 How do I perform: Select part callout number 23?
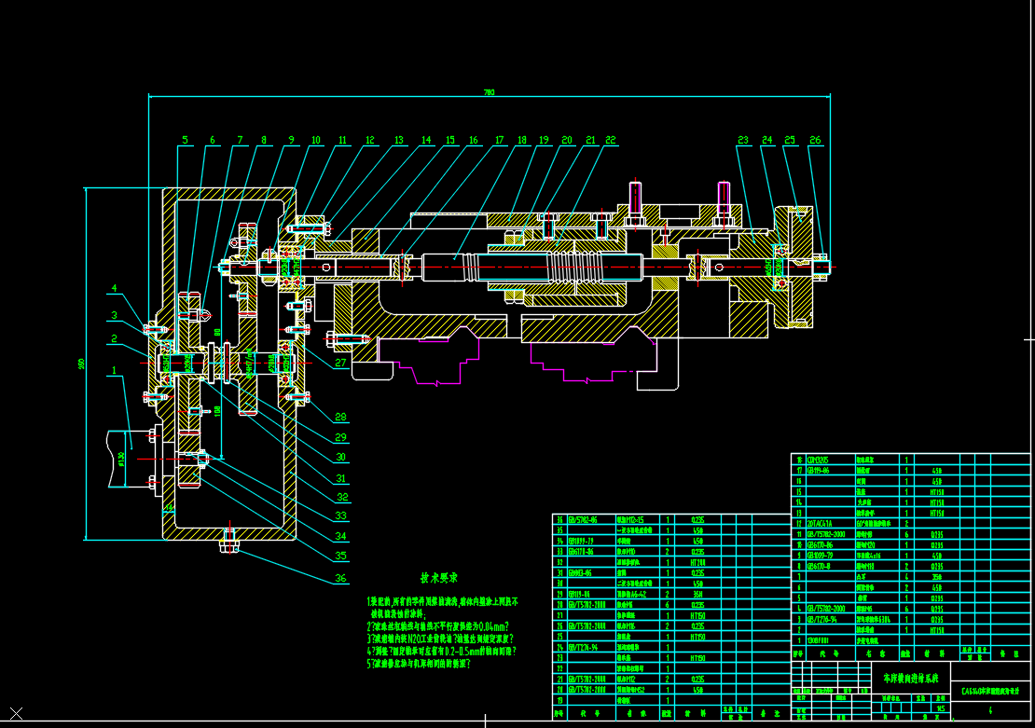[743, 141]
